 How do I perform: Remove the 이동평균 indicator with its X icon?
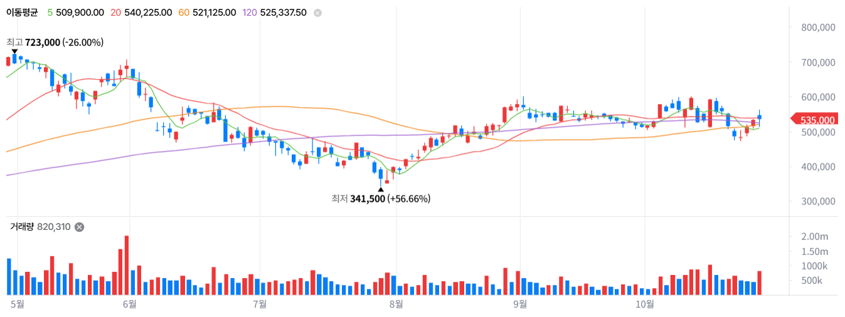pos(317,13)
